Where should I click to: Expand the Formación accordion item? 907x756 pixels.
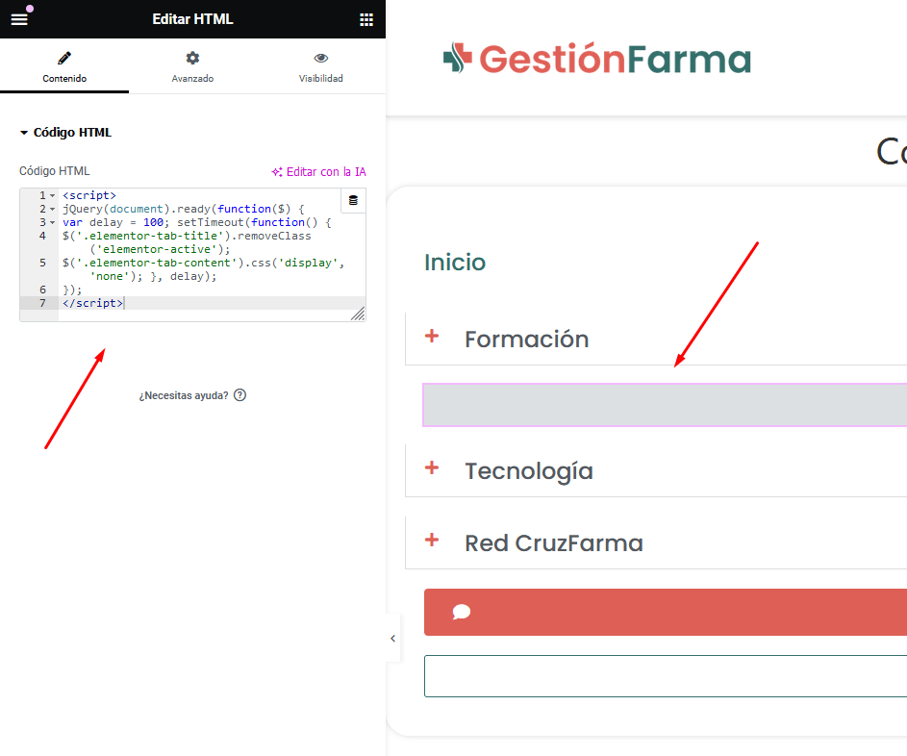656,339
